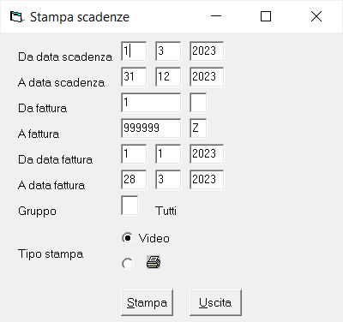The height and width of the screenshot is (322, 343).
Task: Click the empty Da fattura suffix box
Action: click(198, 103)
